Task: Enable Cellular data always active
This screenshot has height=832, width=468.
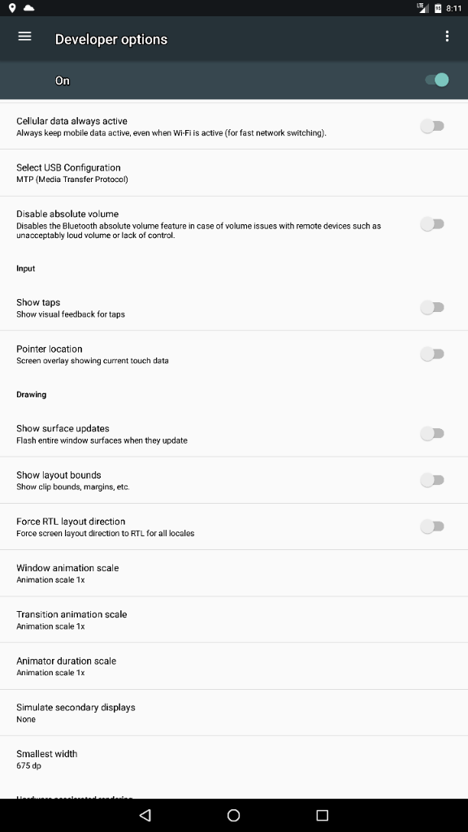Action: 432,126
